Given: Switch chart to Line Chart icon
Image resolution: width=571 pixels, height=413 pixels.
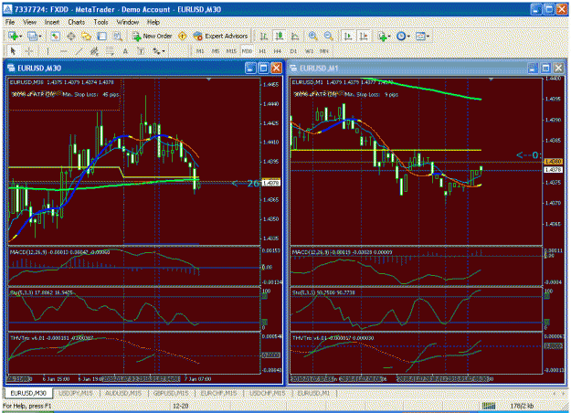Looking at the screenshot, I should point(295,36).
